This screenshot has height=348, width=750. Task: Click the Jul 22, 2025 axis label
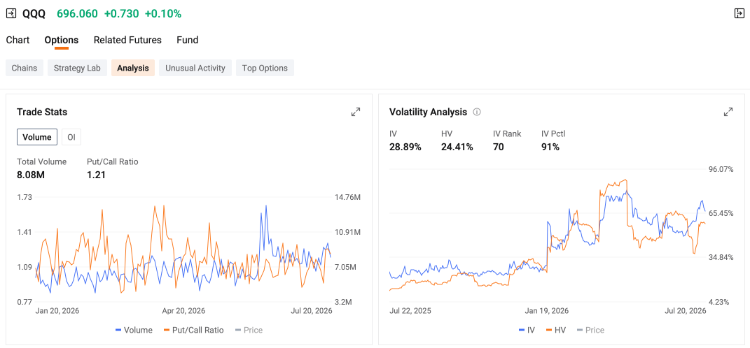(410, 311)
